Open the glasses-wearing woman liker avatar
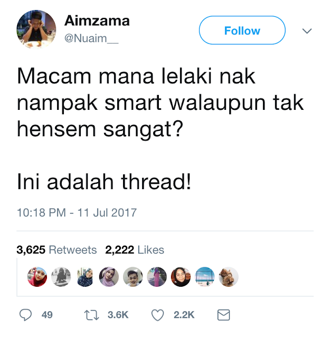The height and width of the screenshot is (338, 331). point(181,277)
